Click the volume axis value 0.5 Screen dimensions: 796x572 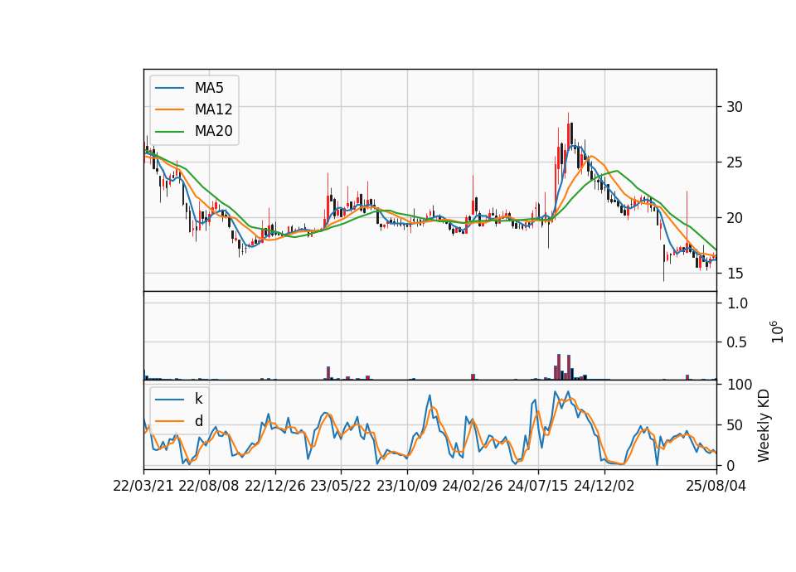738,342
